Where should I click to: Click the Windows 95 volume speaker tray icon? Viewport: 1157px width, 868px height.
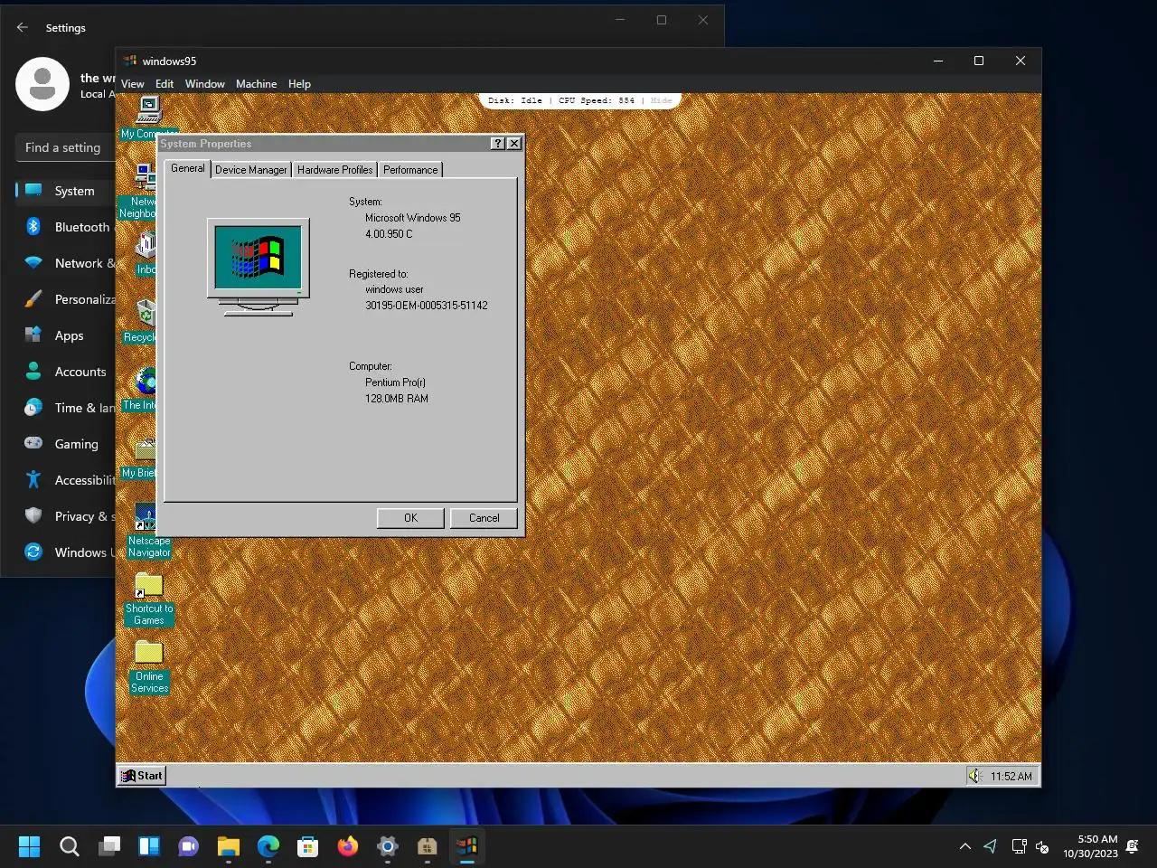974,776
